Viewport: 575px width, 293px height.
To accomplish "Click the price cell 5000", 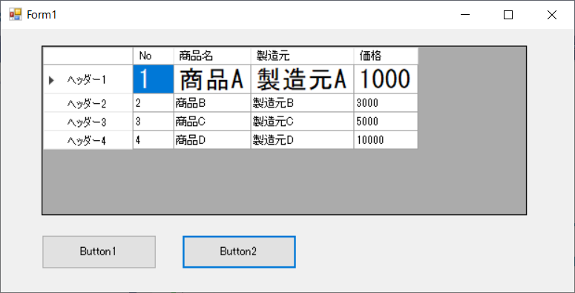I will [x=386, y=122].
